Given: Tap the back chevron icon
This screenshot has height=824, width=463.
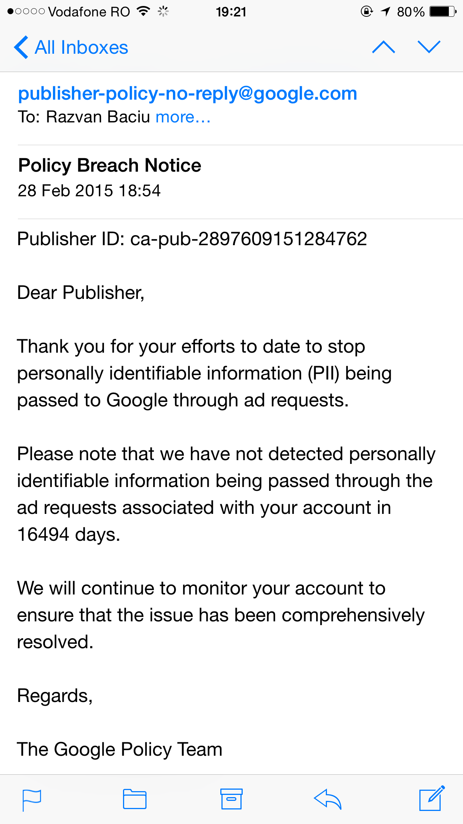Looking at the screenshot, I should [x=21, y=47].
